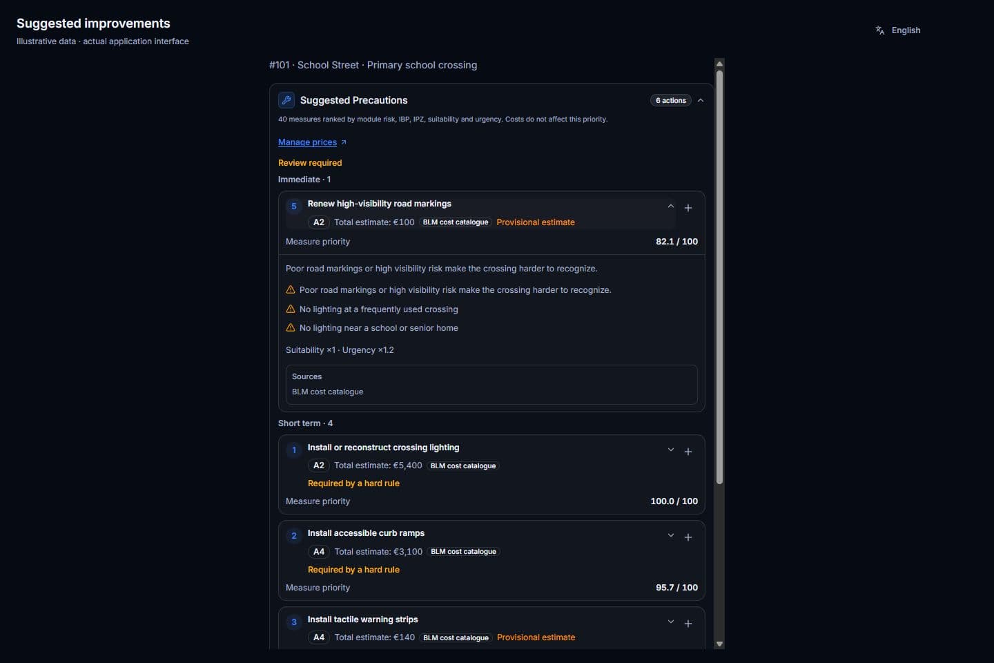
Task: Click the wrench icon beside Suggested Precautions
Action: 286,100
